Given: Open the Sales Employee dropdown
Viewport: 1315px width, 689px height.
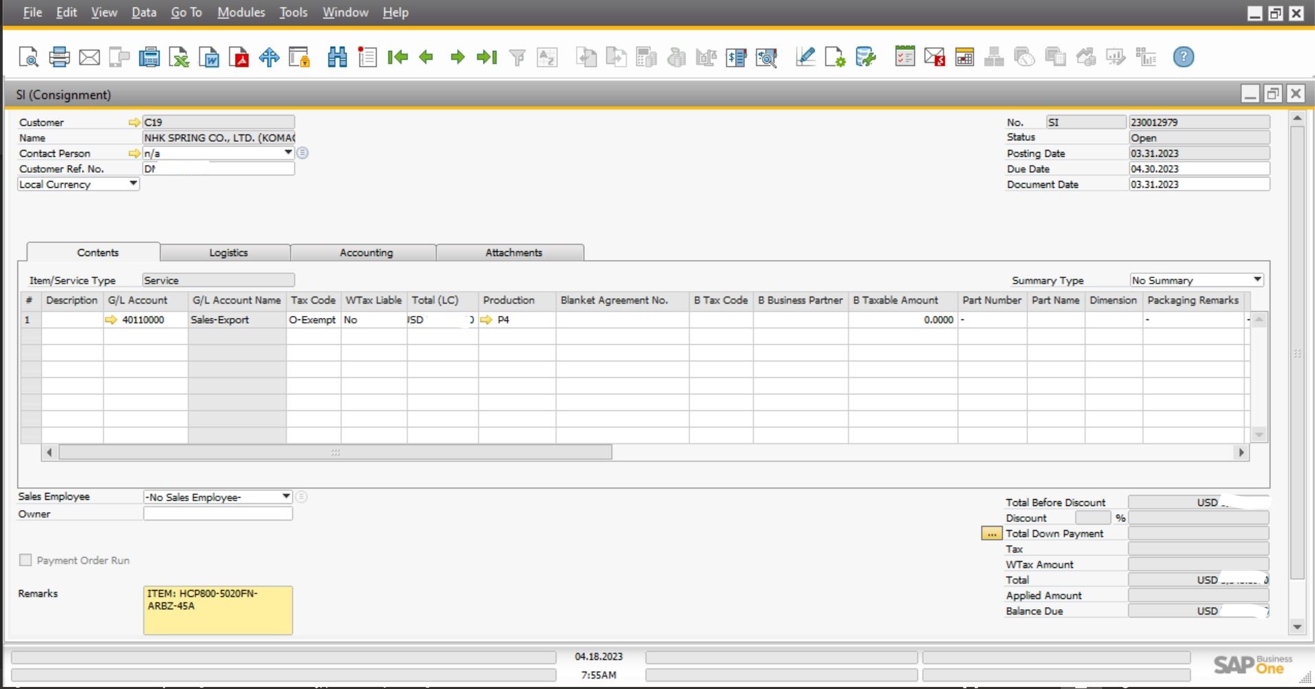Looking at the screenshot, I should 286,496.
